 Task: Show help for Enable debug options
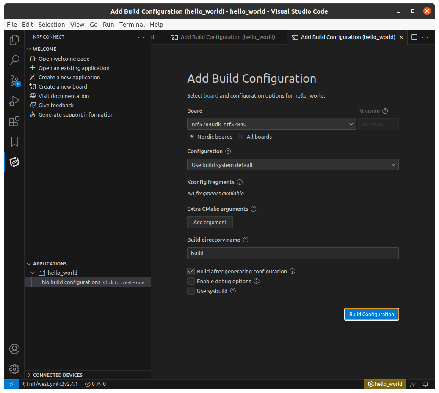(257, 281)
